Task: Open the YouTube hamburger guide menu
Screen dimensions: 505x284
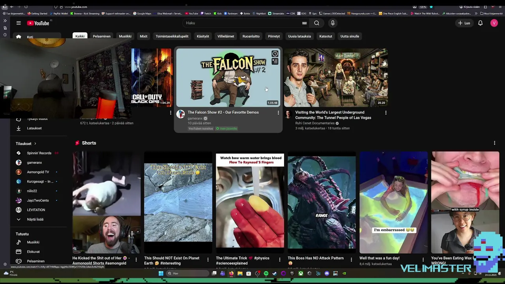Action: (x=19, y=23)
